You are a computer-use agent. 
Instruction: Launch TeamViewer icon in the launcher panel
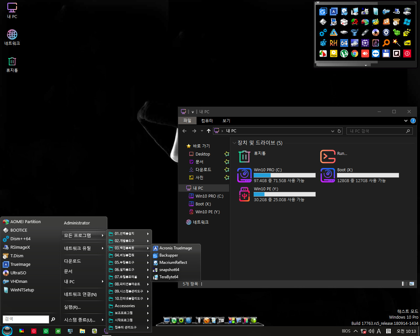point(376,53)
